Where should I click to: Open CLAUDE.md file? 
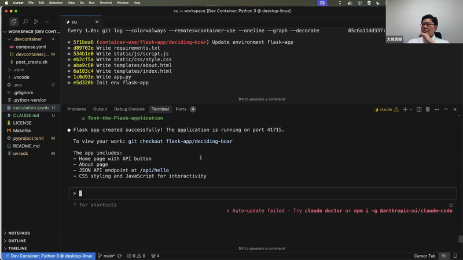pos(26,116)
